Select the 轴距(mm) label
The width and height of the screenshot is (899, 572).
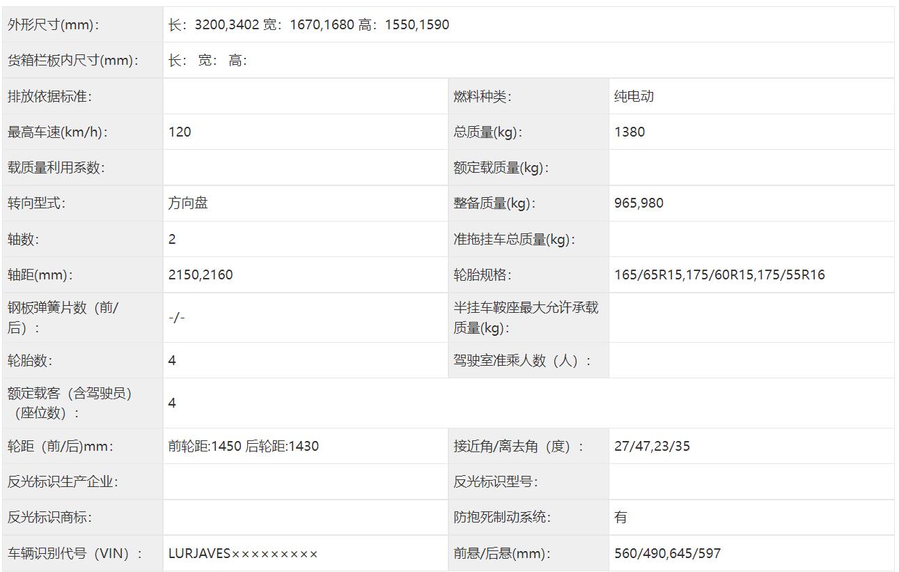click(x=40, y=275)
